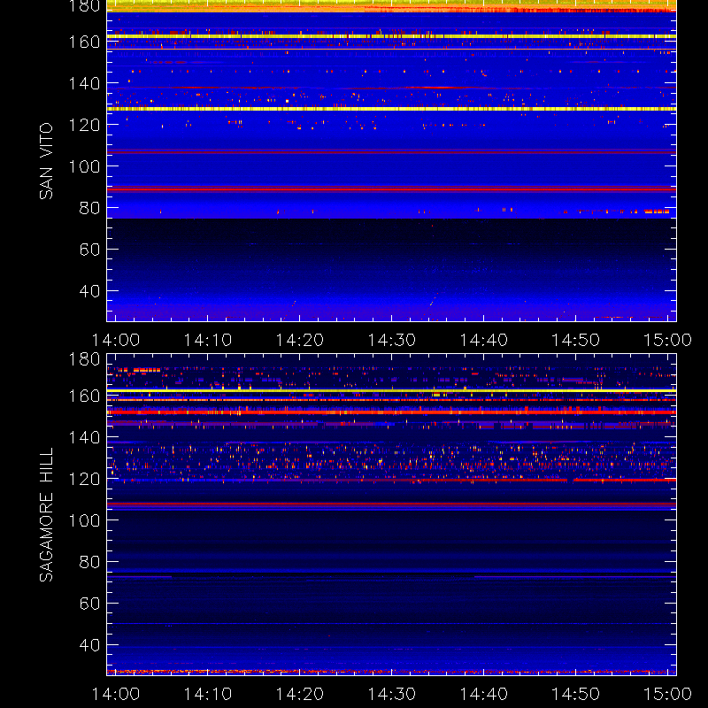Click inside the Sagamore Hill spectrogram plot

(x=391, y=514)
